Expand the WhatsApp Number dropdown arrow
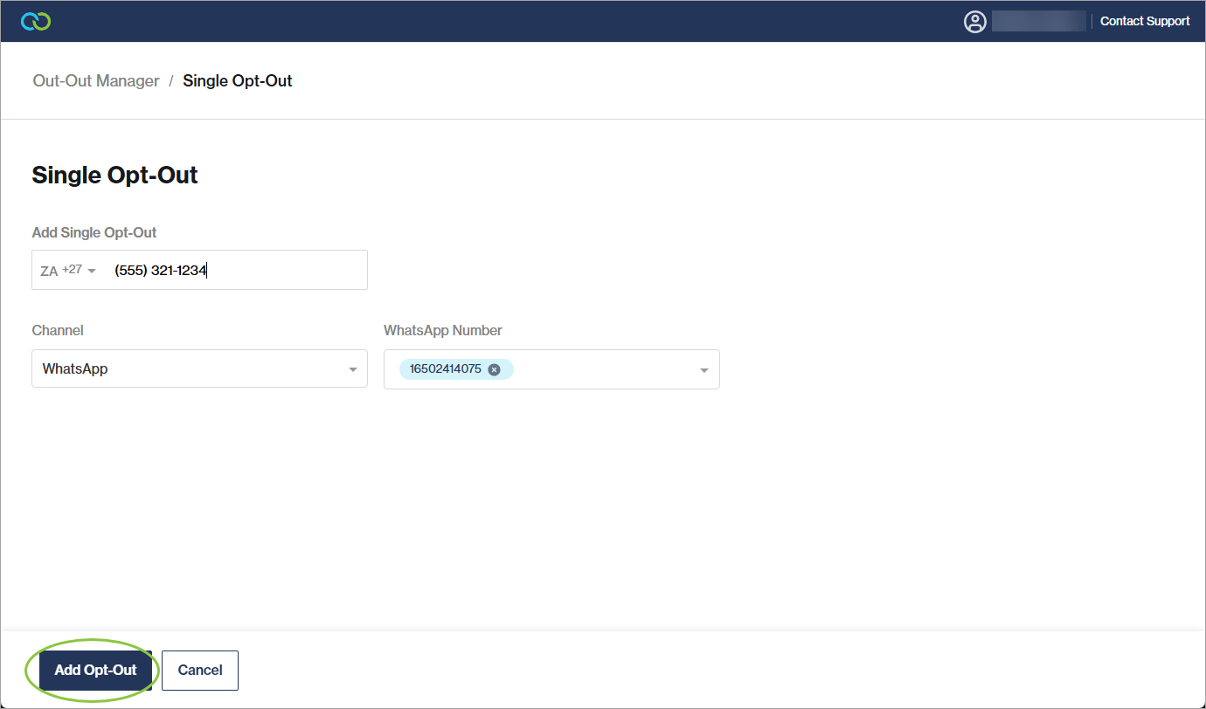Screen dimensions: 1206x709 click(x=703, y=370)
